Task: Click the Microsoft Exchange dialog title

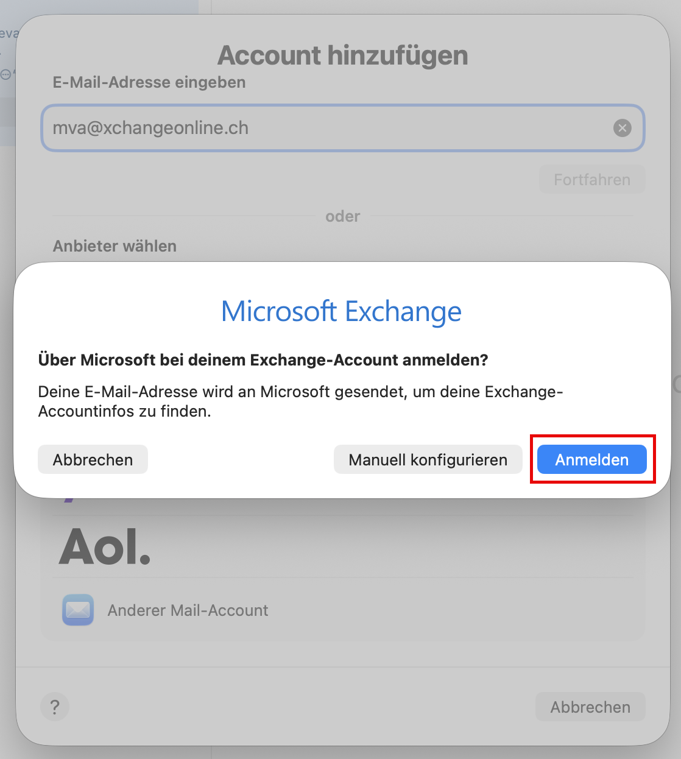Action: (x=341, y=311)
